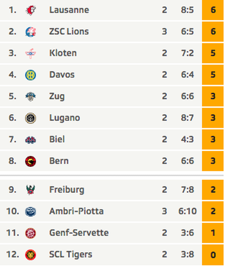Click Kloten's 7:2 goal record
Viewport: 225px width, 266px height.
pos(187,53)
